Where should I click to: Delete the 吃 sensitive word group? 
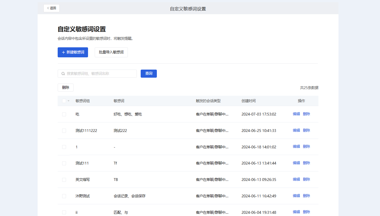(x=306, y=114)
